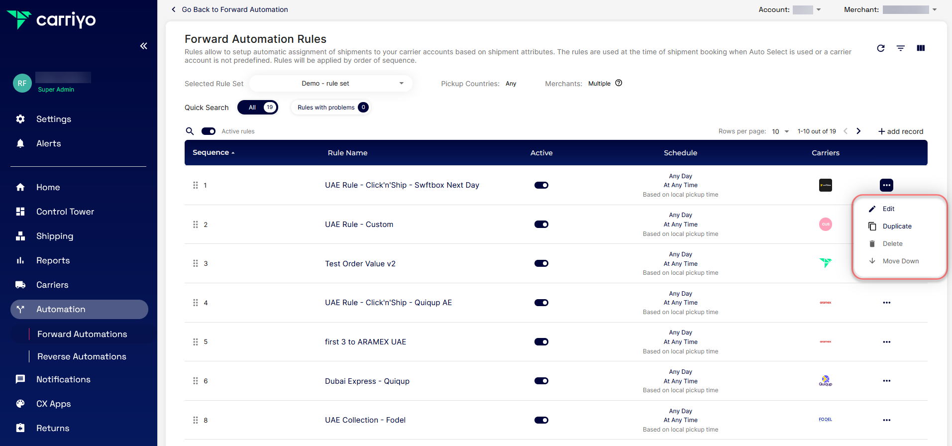The image size is (952, 446).
Task: Open three-dot menu for Dubai Express - Quiqup
Action: coord(886,381)
